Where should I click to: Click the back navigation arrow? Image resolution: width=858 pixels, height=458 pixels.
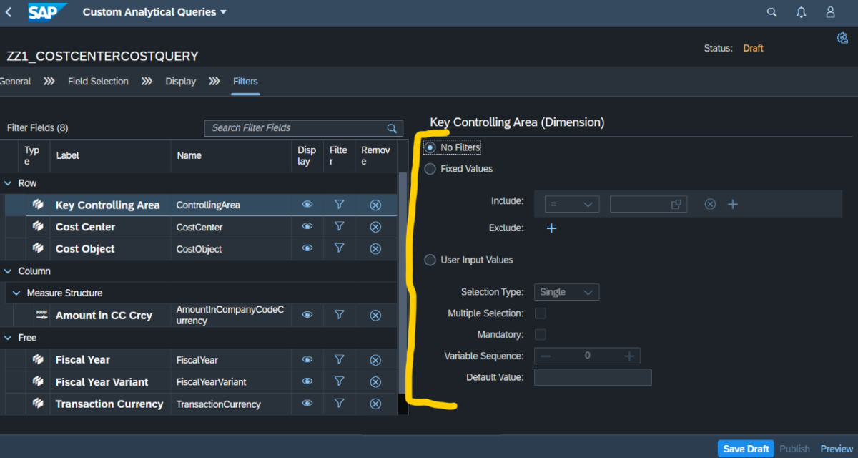click(x=8, y=12)
